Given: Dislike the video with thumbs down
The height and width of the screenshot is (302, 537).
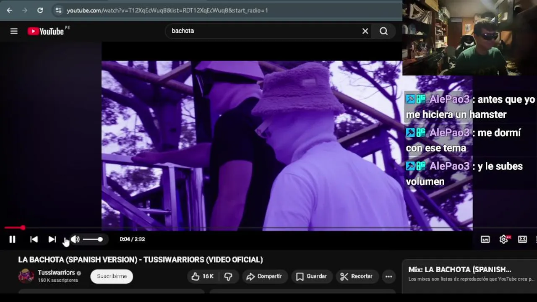Looking at the screenshot, I should tap(228, 276).
